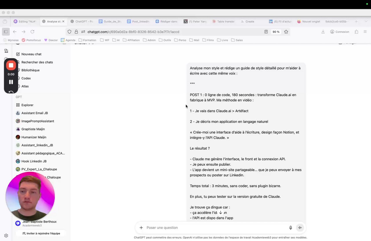This screenshot has height=241, width=371.
Task: Open site permissions icon in address bar
Action: [83, 32]
